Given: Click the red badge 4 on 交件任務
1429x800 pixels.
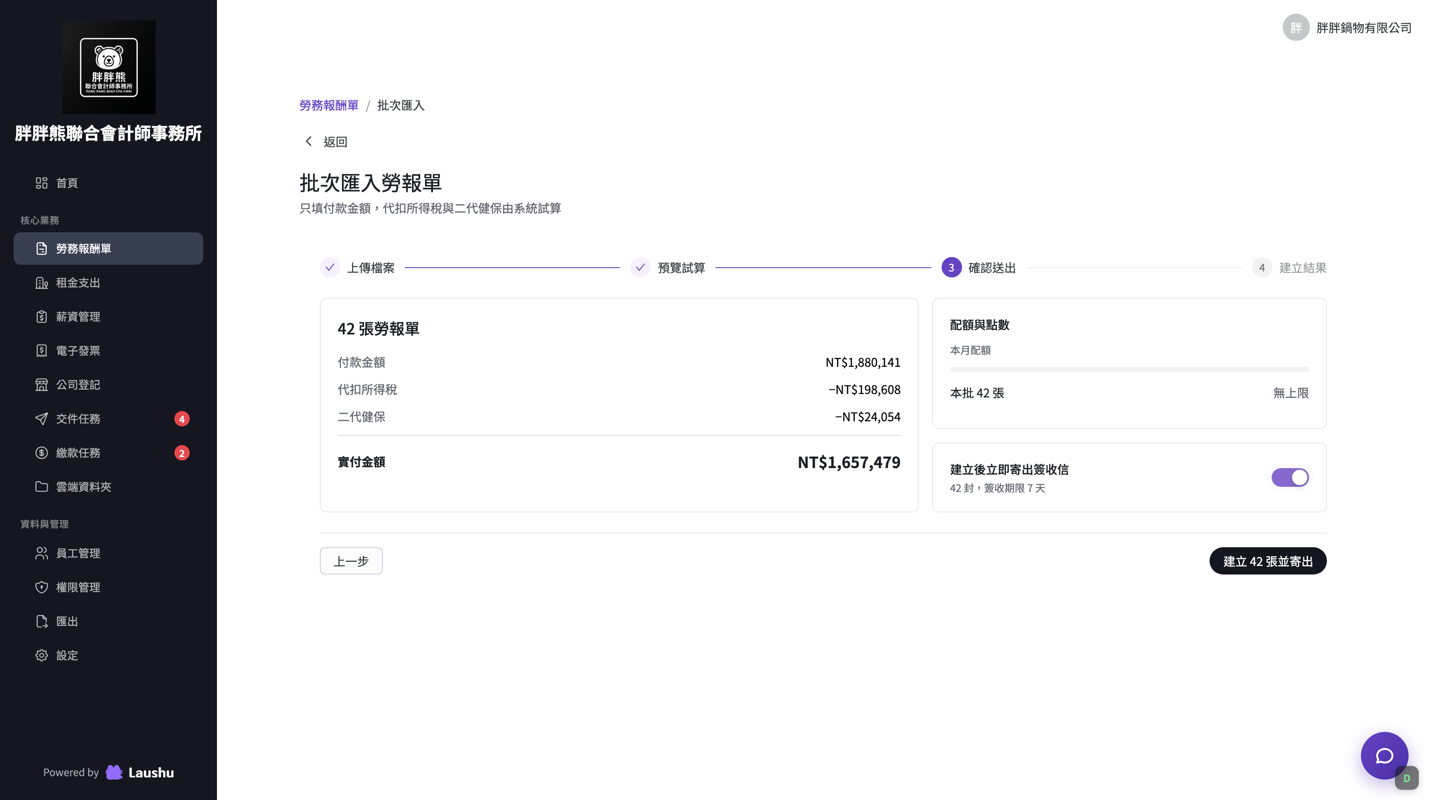Looking at the screenshot, I should [182, 419].
